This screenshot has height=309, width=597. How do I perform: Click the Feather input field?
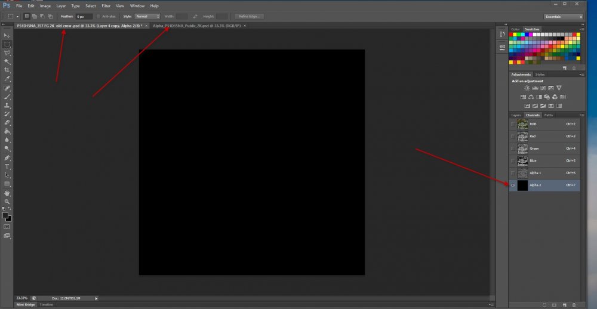click(83, 16)
